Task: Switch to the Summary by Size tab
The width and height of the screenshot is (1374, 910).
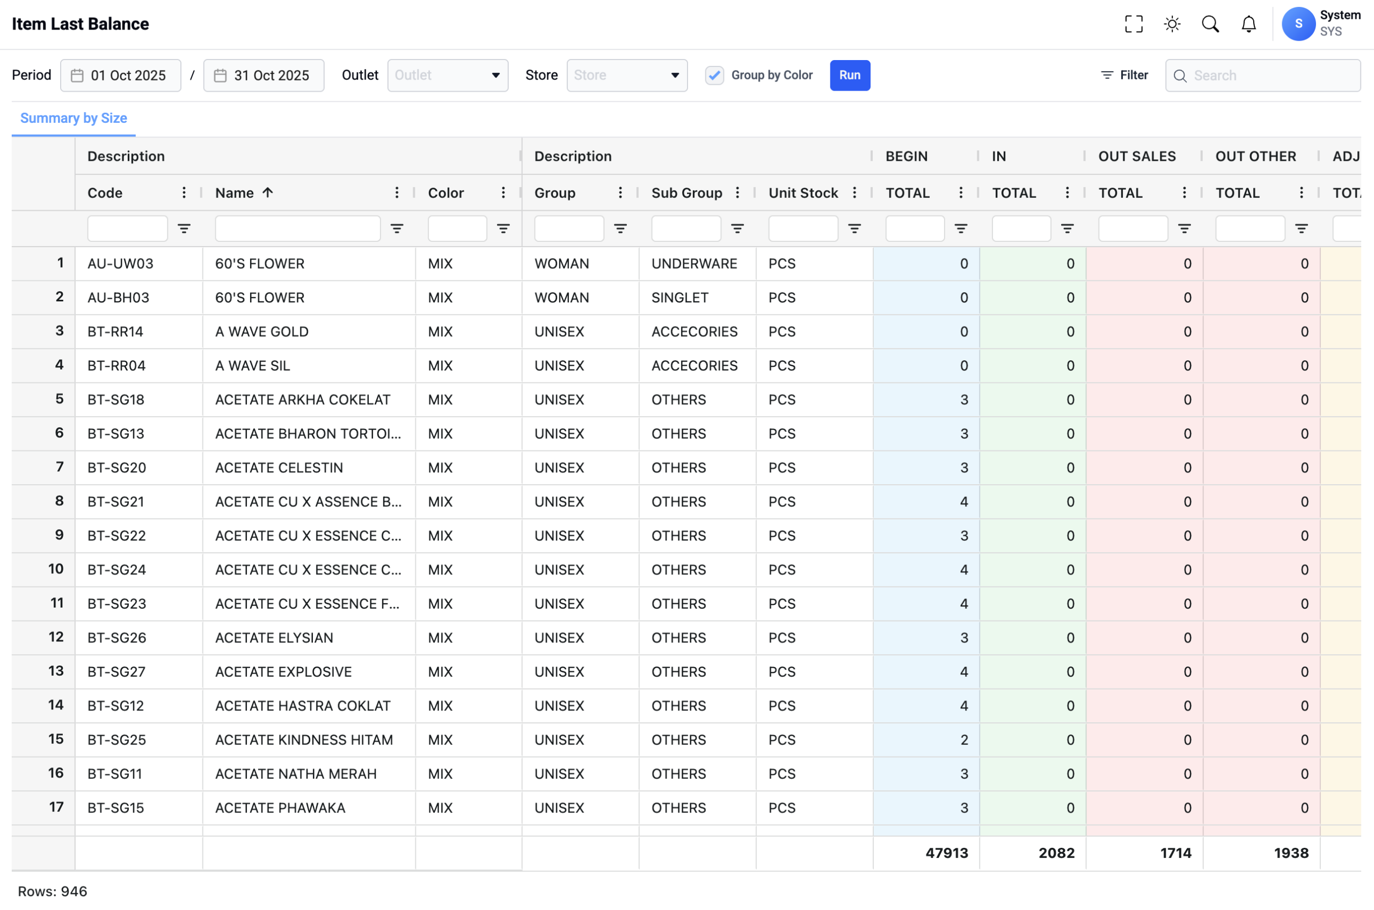Action: tap(74, 119)
